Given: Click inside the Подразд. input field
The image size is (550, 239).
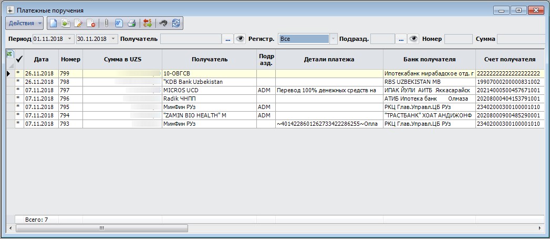Looking at the screenshot, I should [x=382, y=39].
